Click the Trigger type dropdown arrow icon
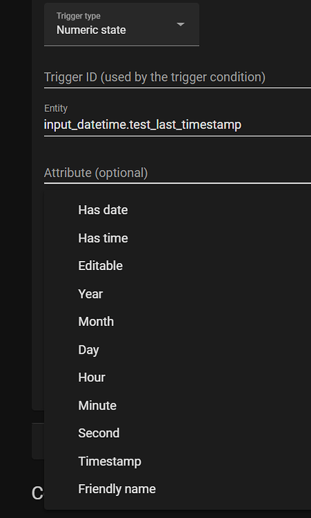 180,24
